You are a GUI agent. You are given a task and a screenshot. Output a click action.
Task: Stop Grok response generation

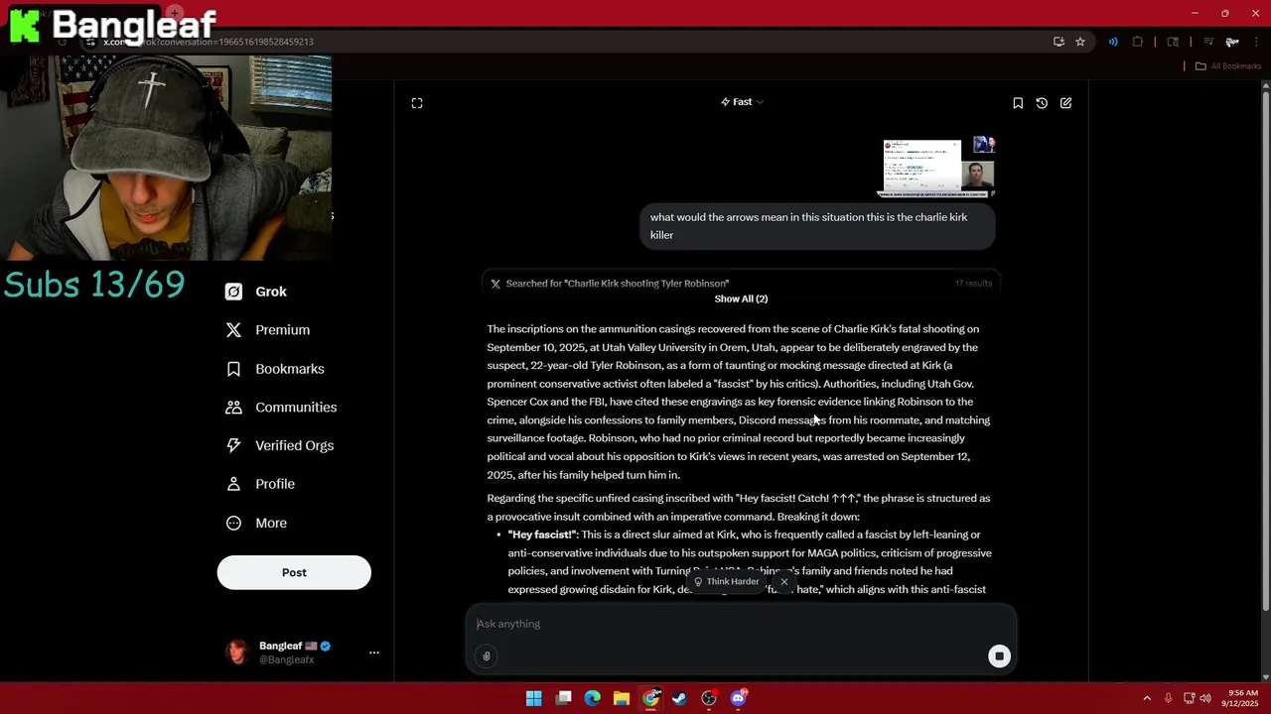click(999, 656)
